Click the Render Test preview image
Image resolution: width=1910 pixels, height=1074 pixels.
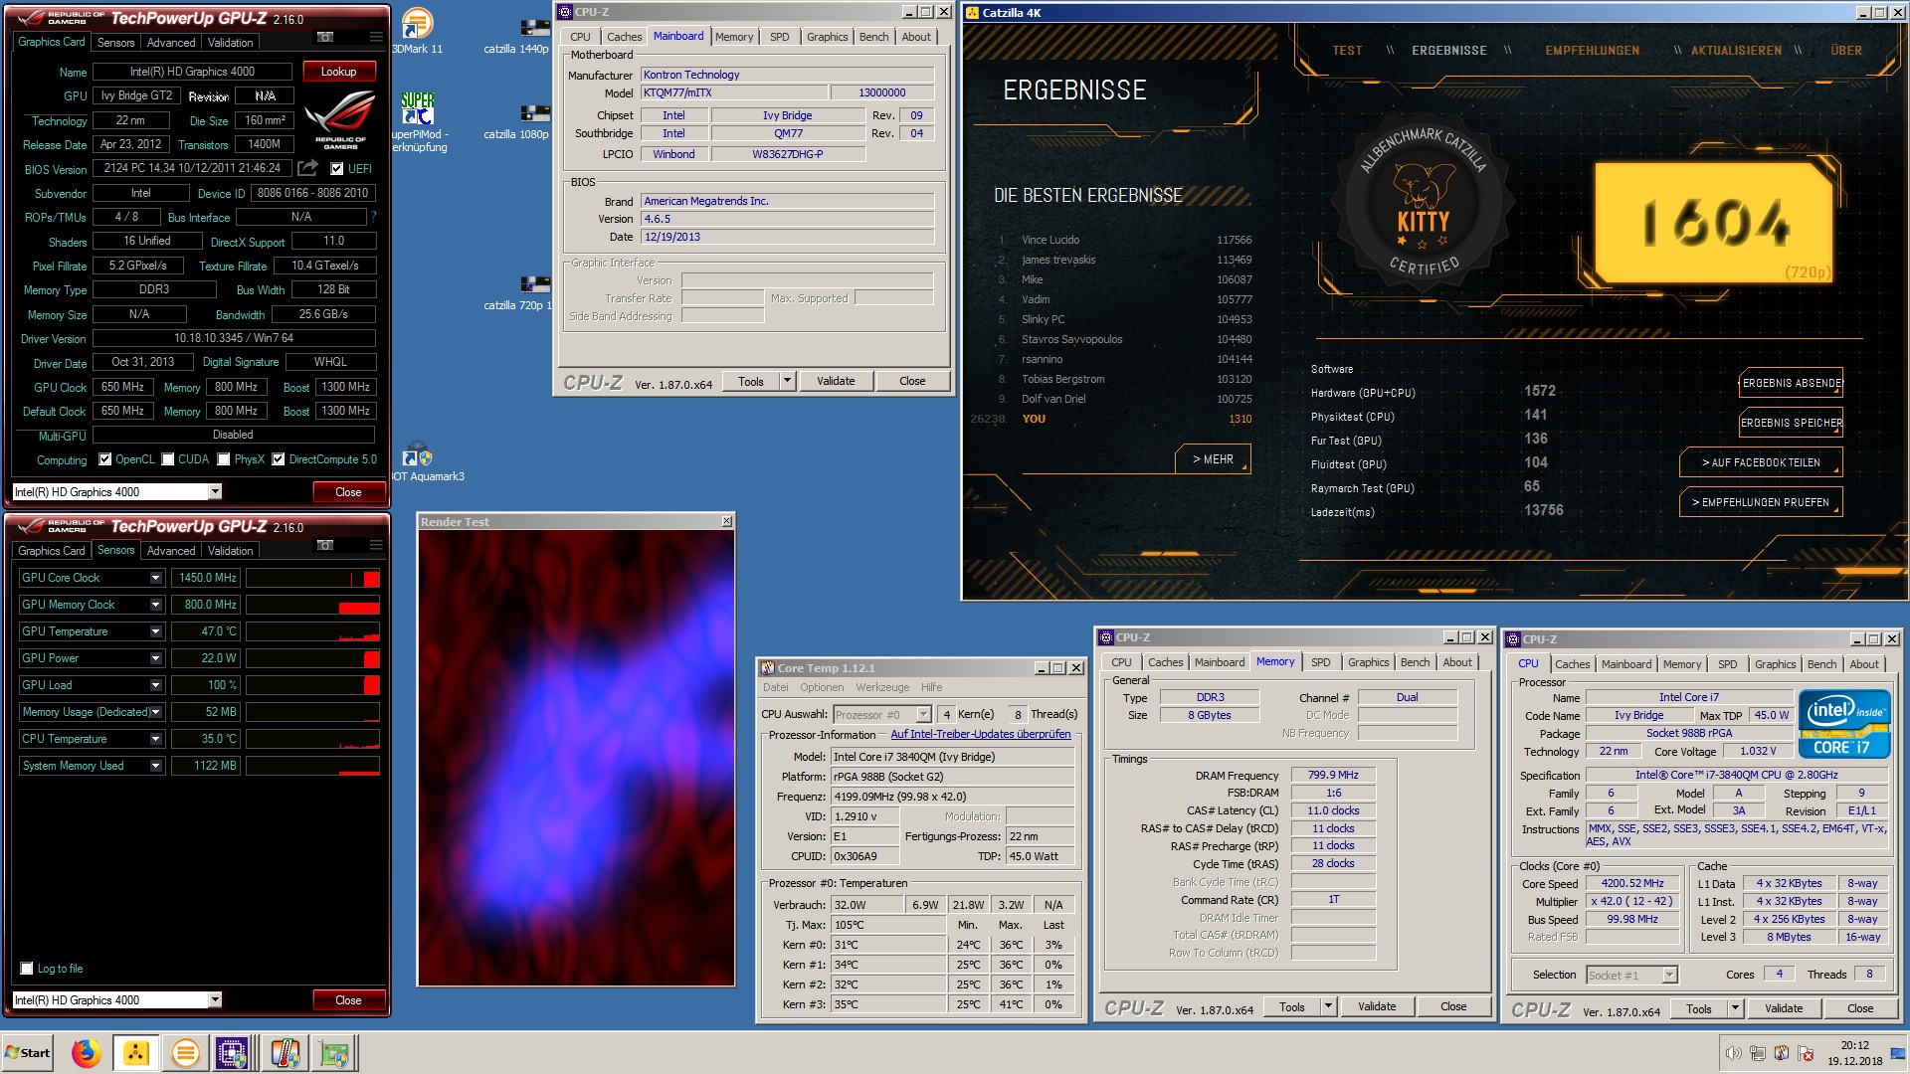[x=576, y=758]
